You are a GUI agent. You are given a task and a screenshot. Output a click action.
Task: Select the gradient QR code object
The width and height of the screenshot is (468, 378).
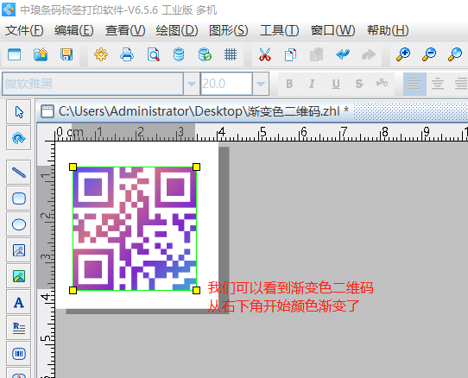click(x=135, y=229)
